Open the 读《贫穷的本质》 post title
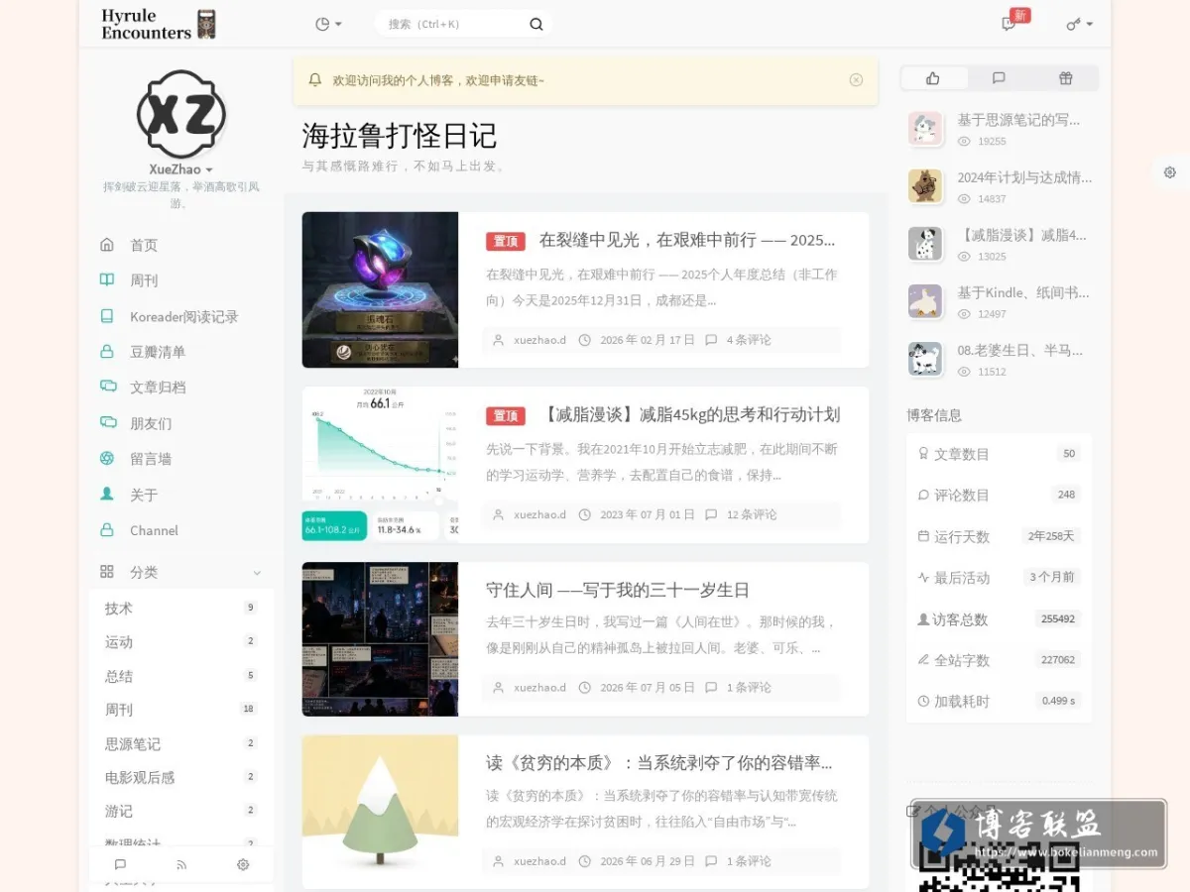This screenshot has height=892, width=1190. [x=659, y=762]
